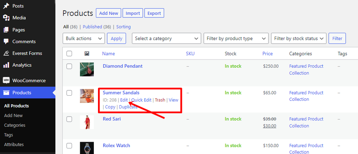Screen dimensions: 358x154
Task: Click the Import button
Action: point(133,13)
